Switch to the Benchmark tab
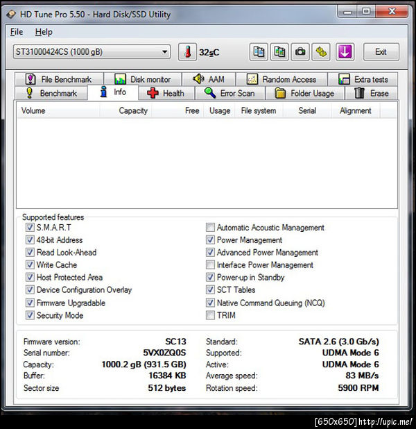The image size is (416, 429). pos(51,93)
